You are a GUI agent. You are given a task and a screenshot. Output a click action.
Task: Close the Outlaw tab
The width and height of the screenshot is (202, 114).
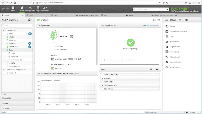[x=23, y=15]
